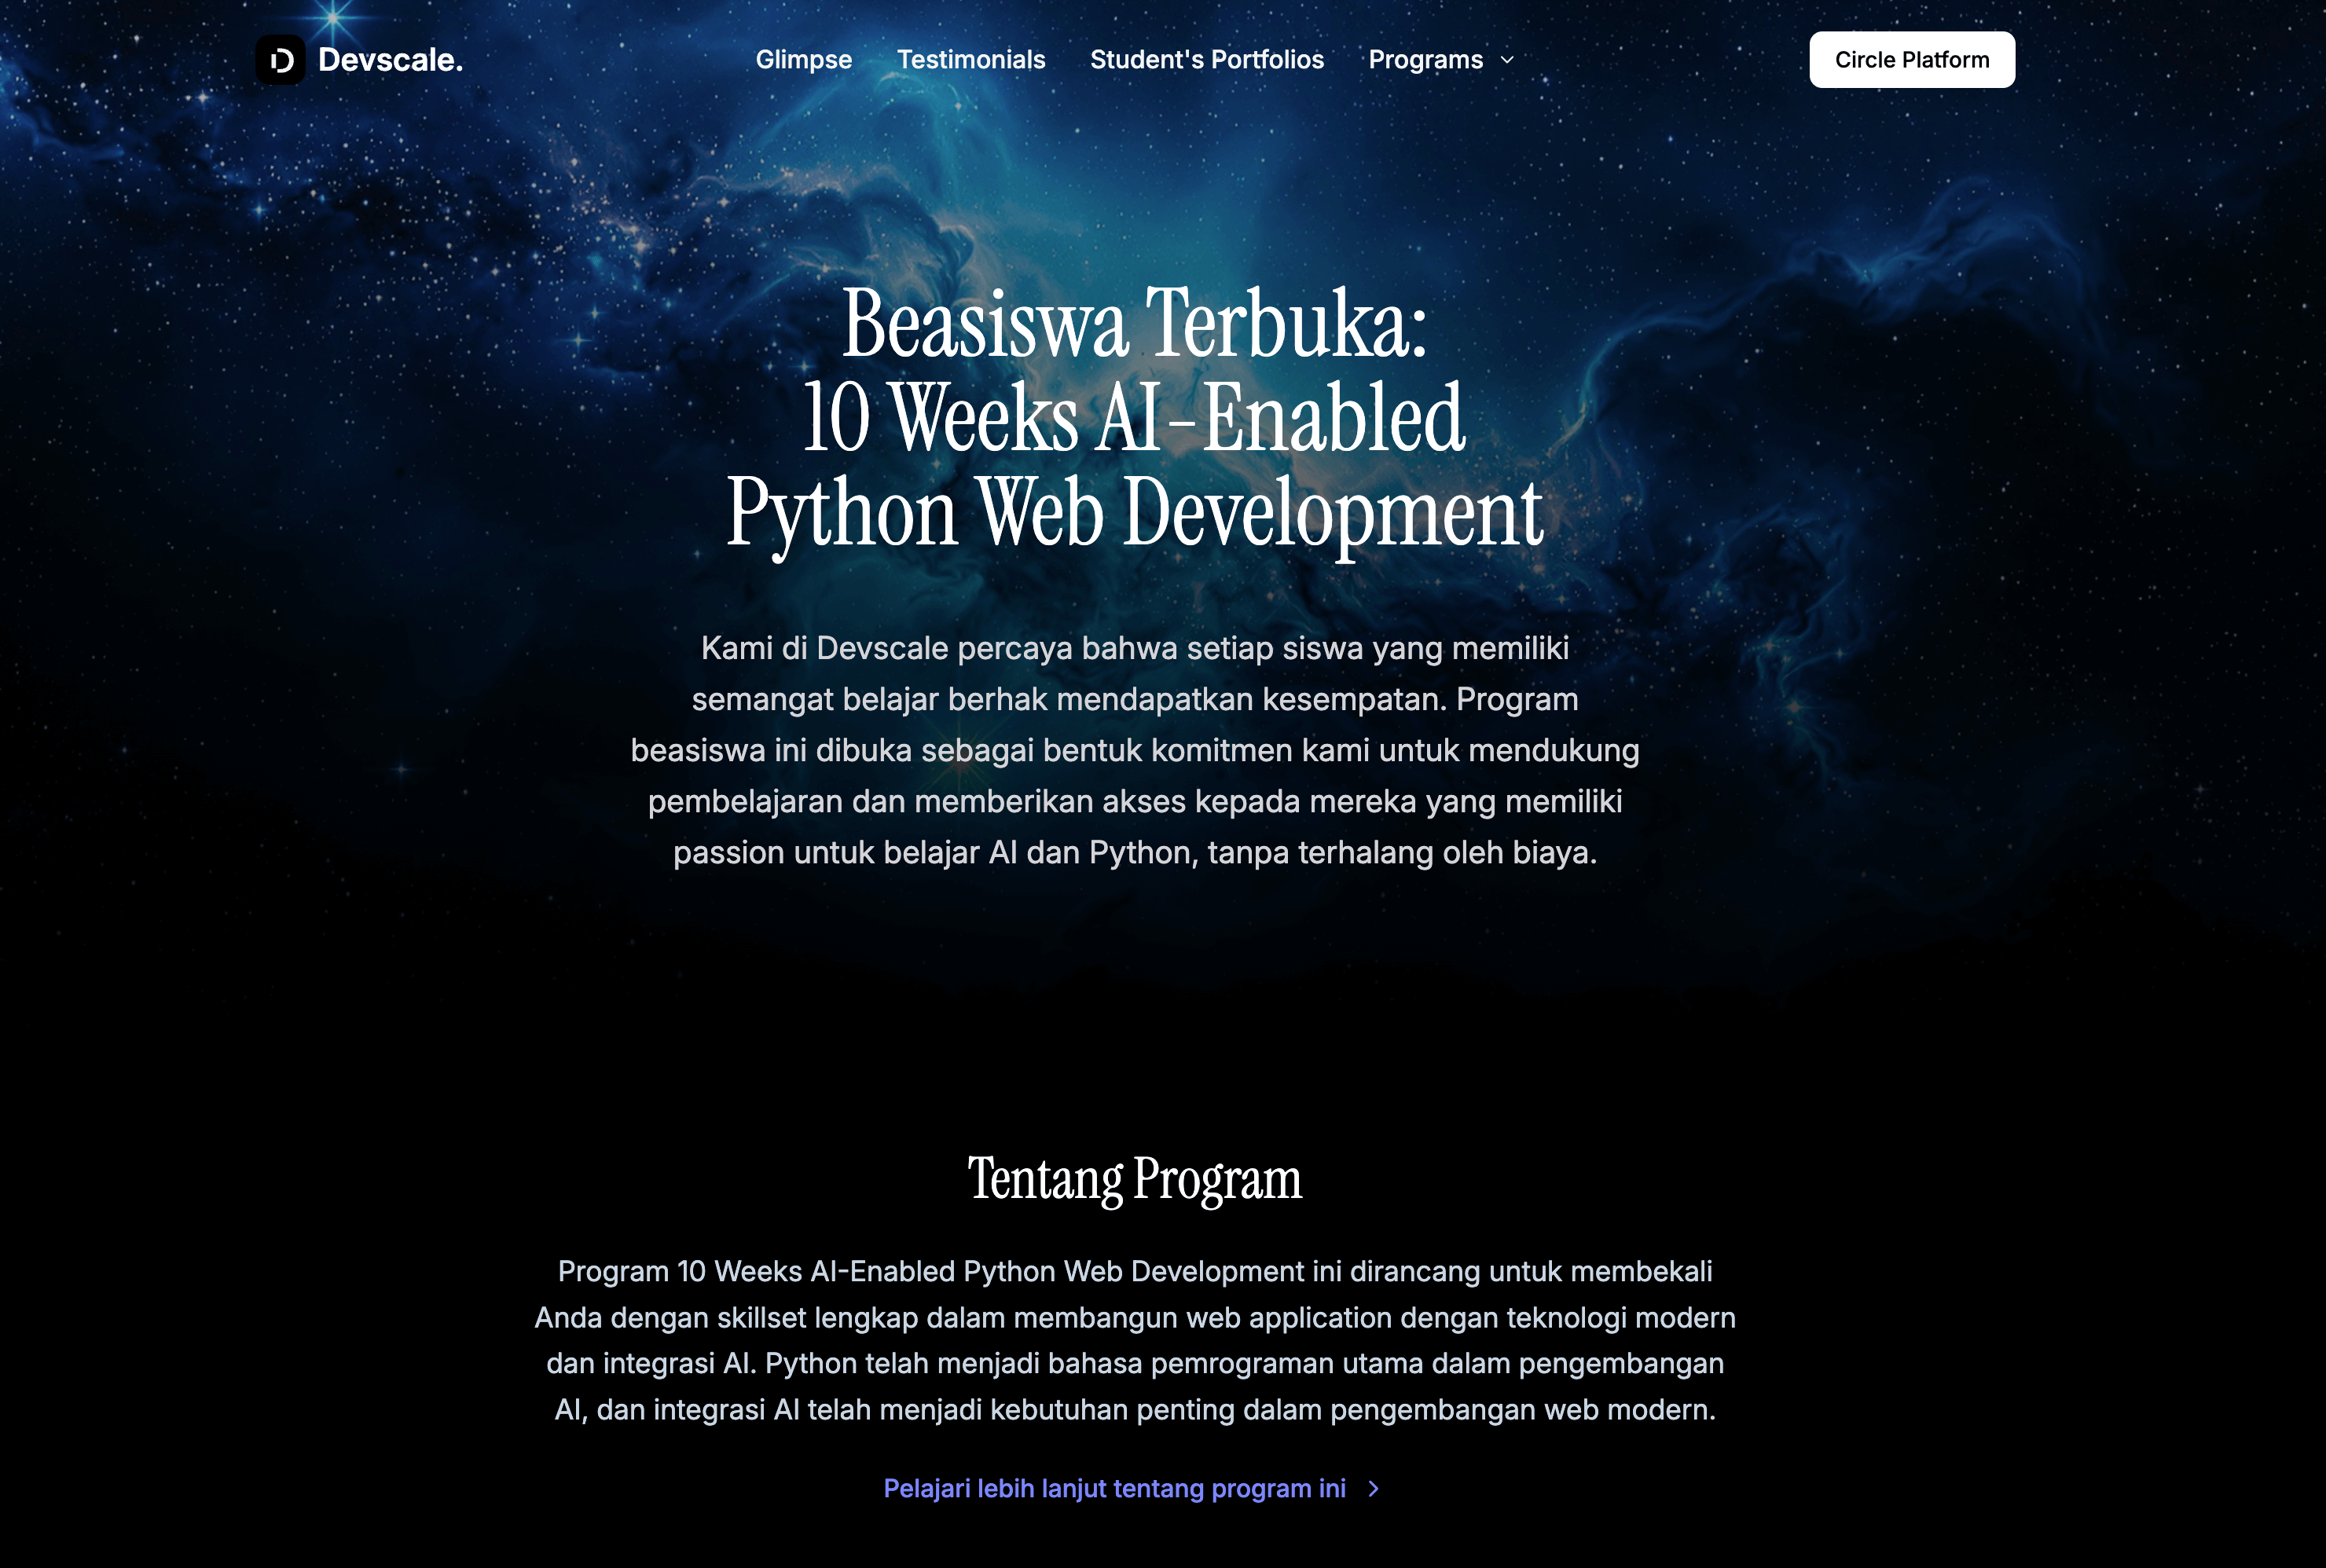Select the black square logo in the navbar

(281, 60)
